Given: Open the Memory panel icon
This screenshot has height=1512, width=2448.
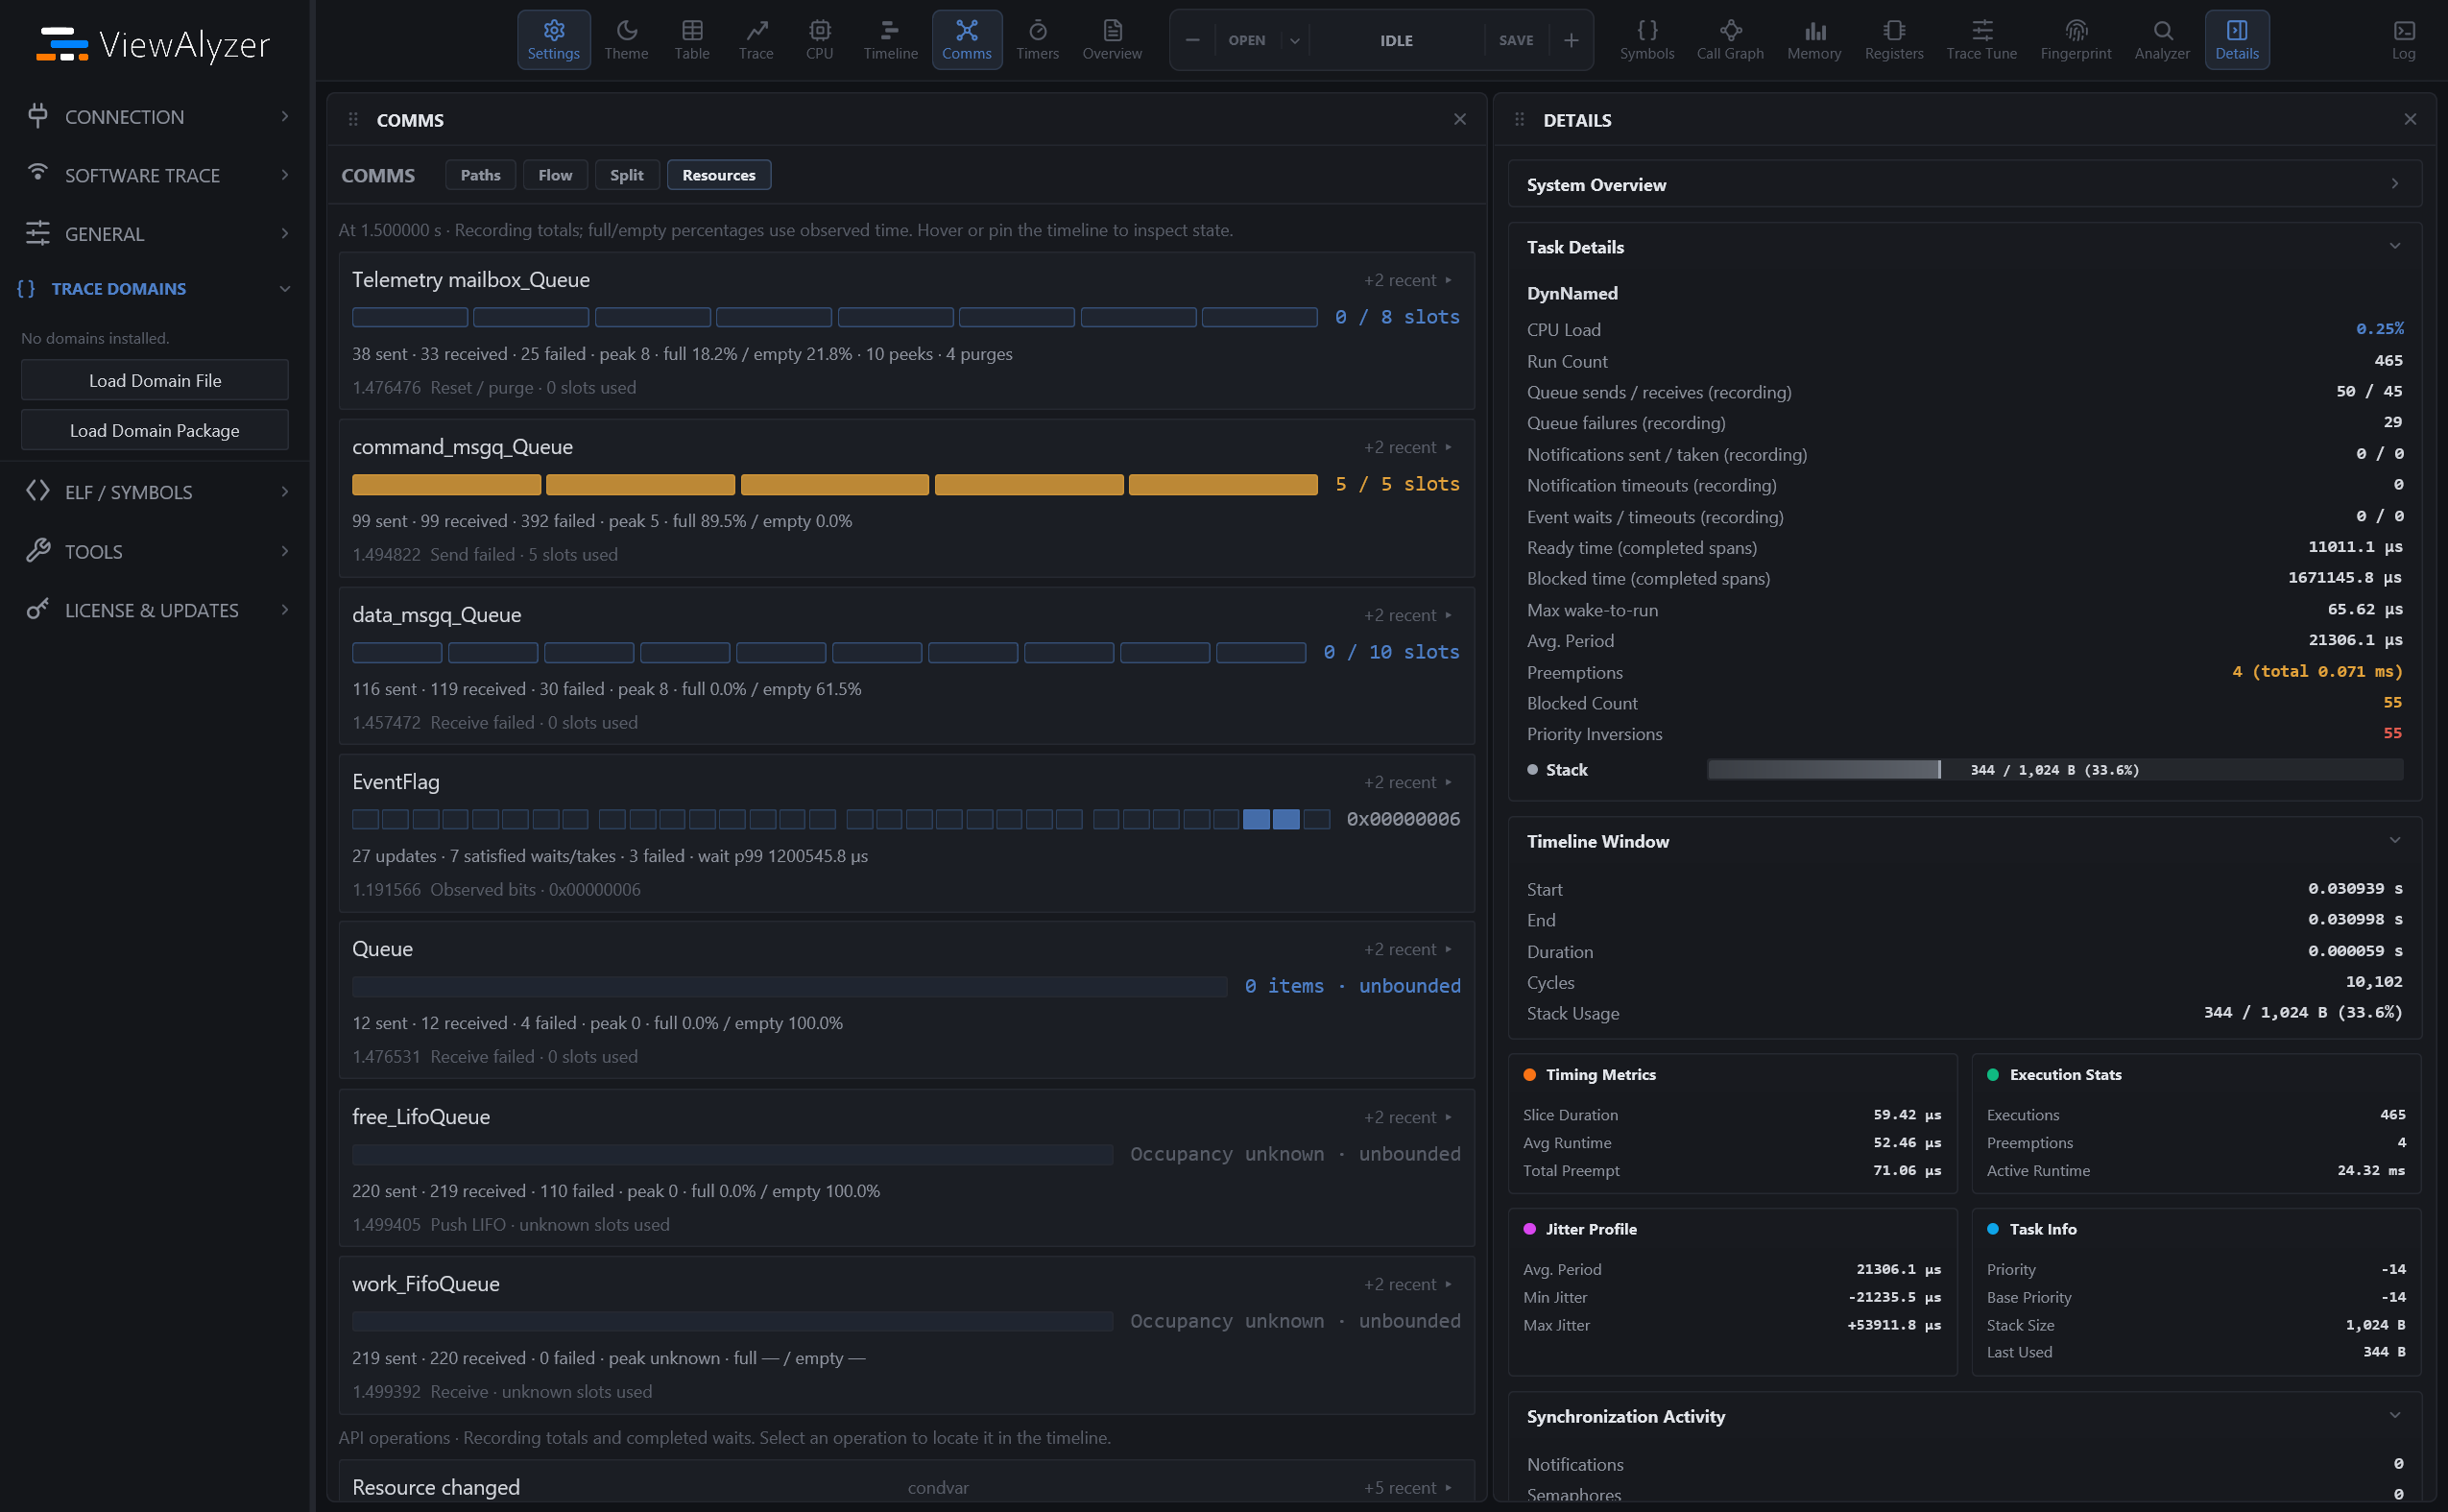Looking at the screenshot, I should click(1814, 40).
